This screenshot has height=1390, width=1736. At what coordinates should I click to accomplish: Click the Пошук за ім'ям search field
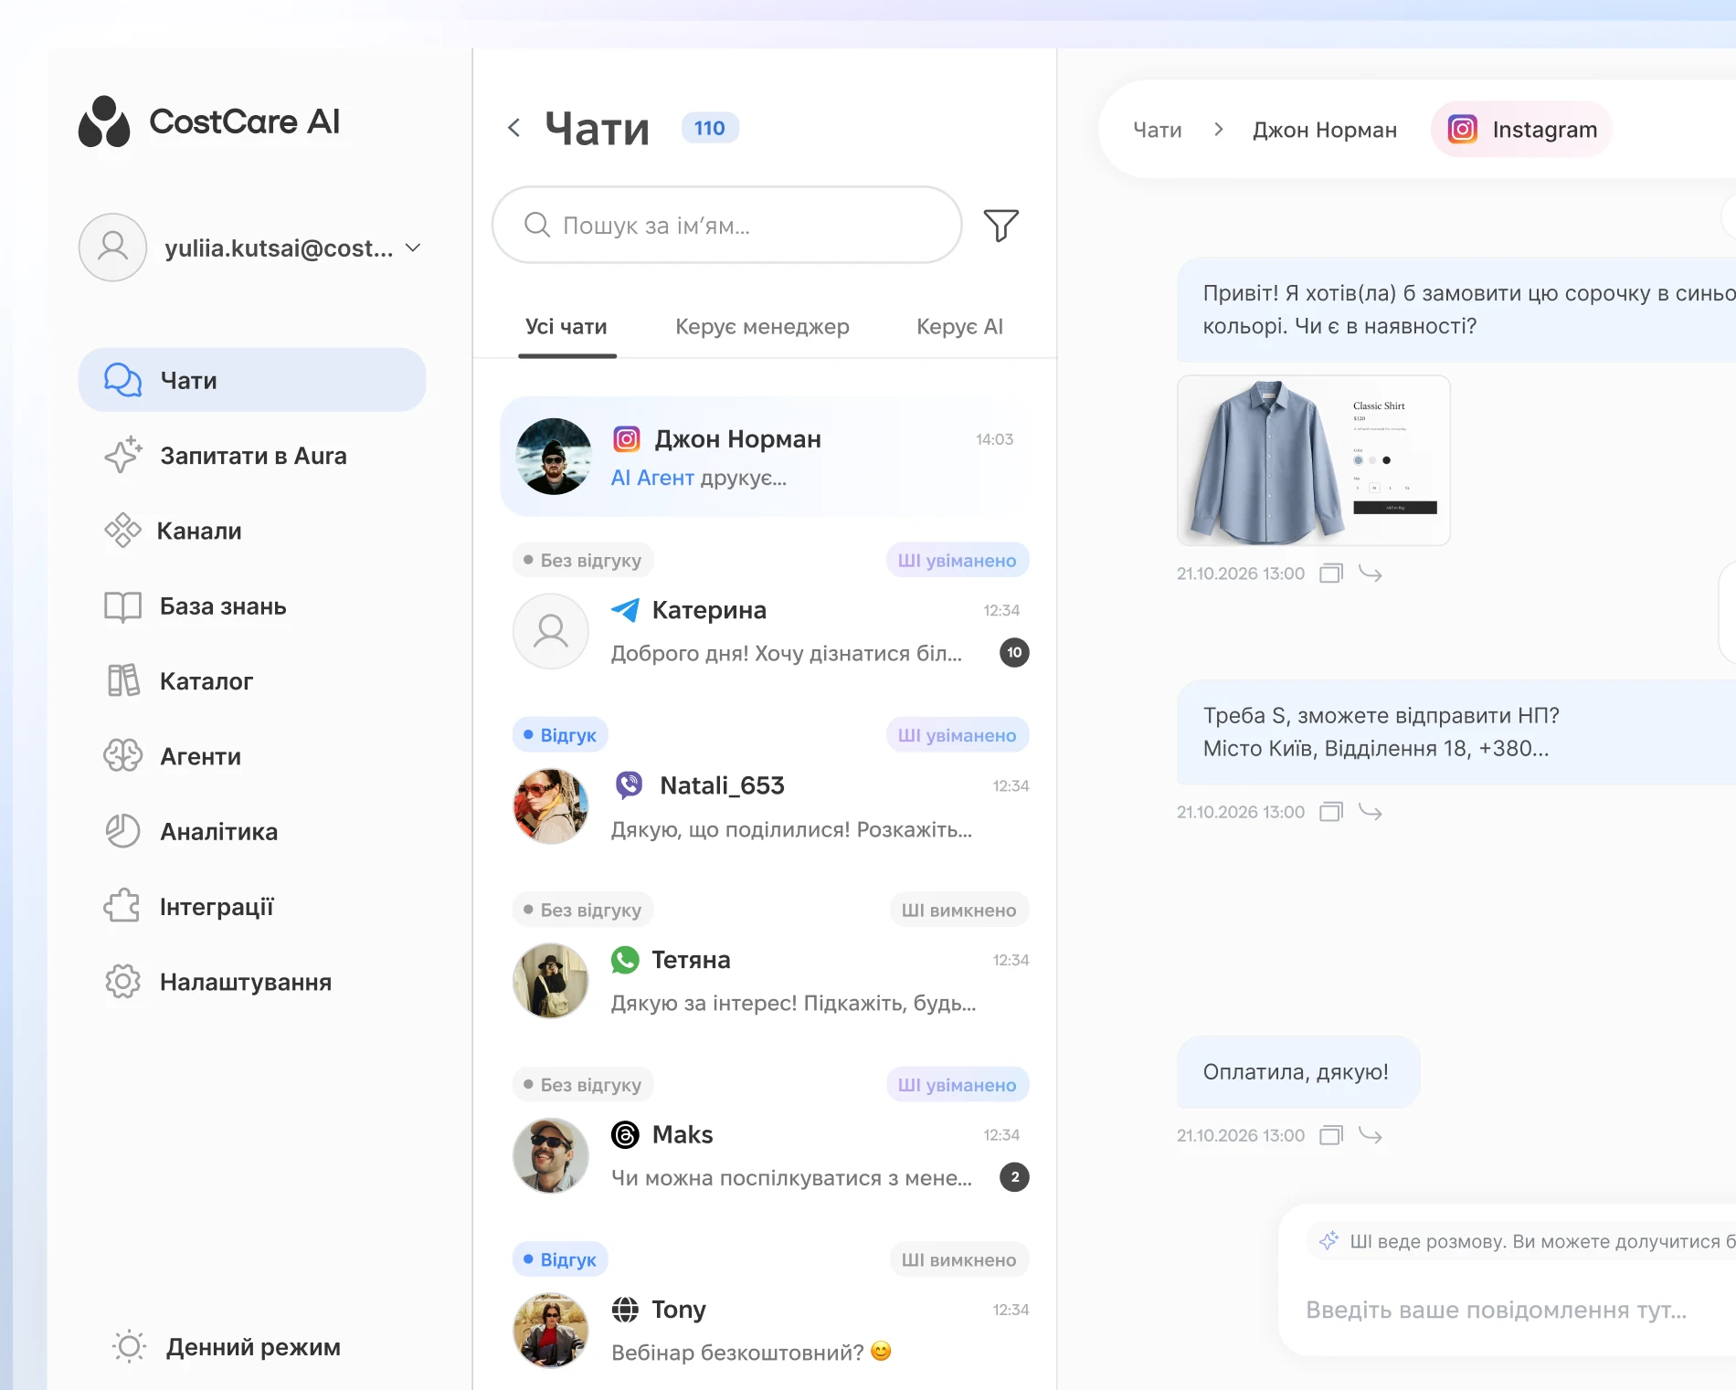pos(726,226)
